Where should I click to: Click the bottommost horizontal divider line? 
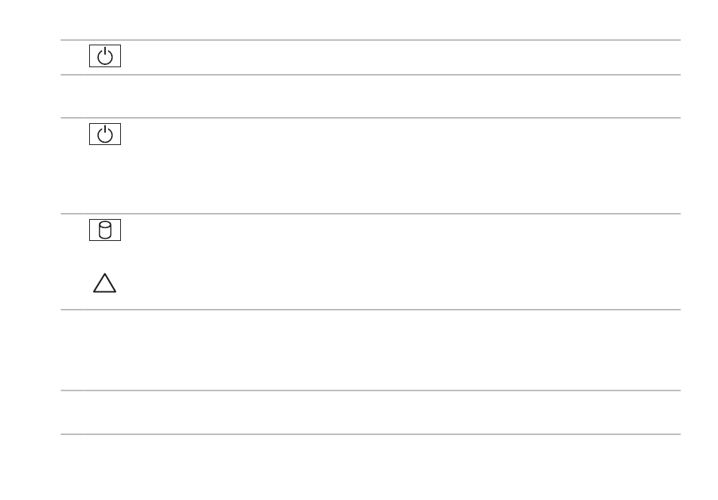[x=370, y=434]
